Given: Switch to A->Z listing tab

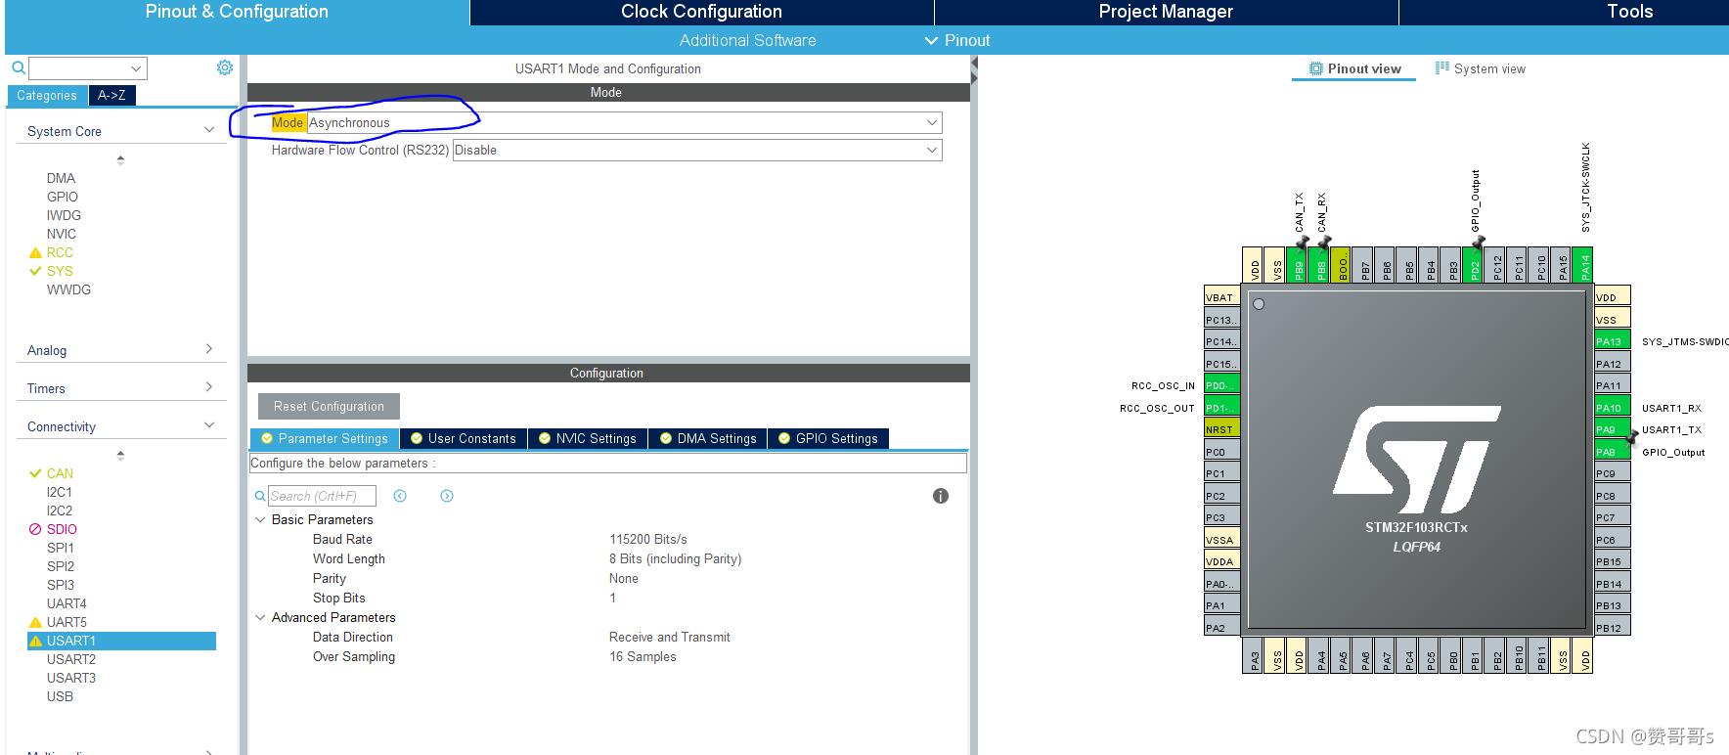Looking at the screenshot, I should 111,95.
